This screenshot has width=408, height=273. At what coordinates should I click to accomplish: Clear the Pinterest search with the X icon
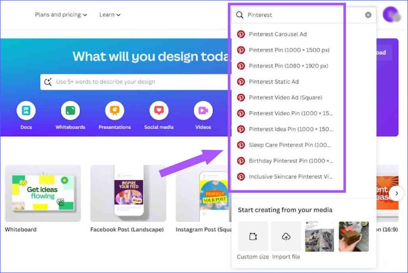click(x=368, y=15)
